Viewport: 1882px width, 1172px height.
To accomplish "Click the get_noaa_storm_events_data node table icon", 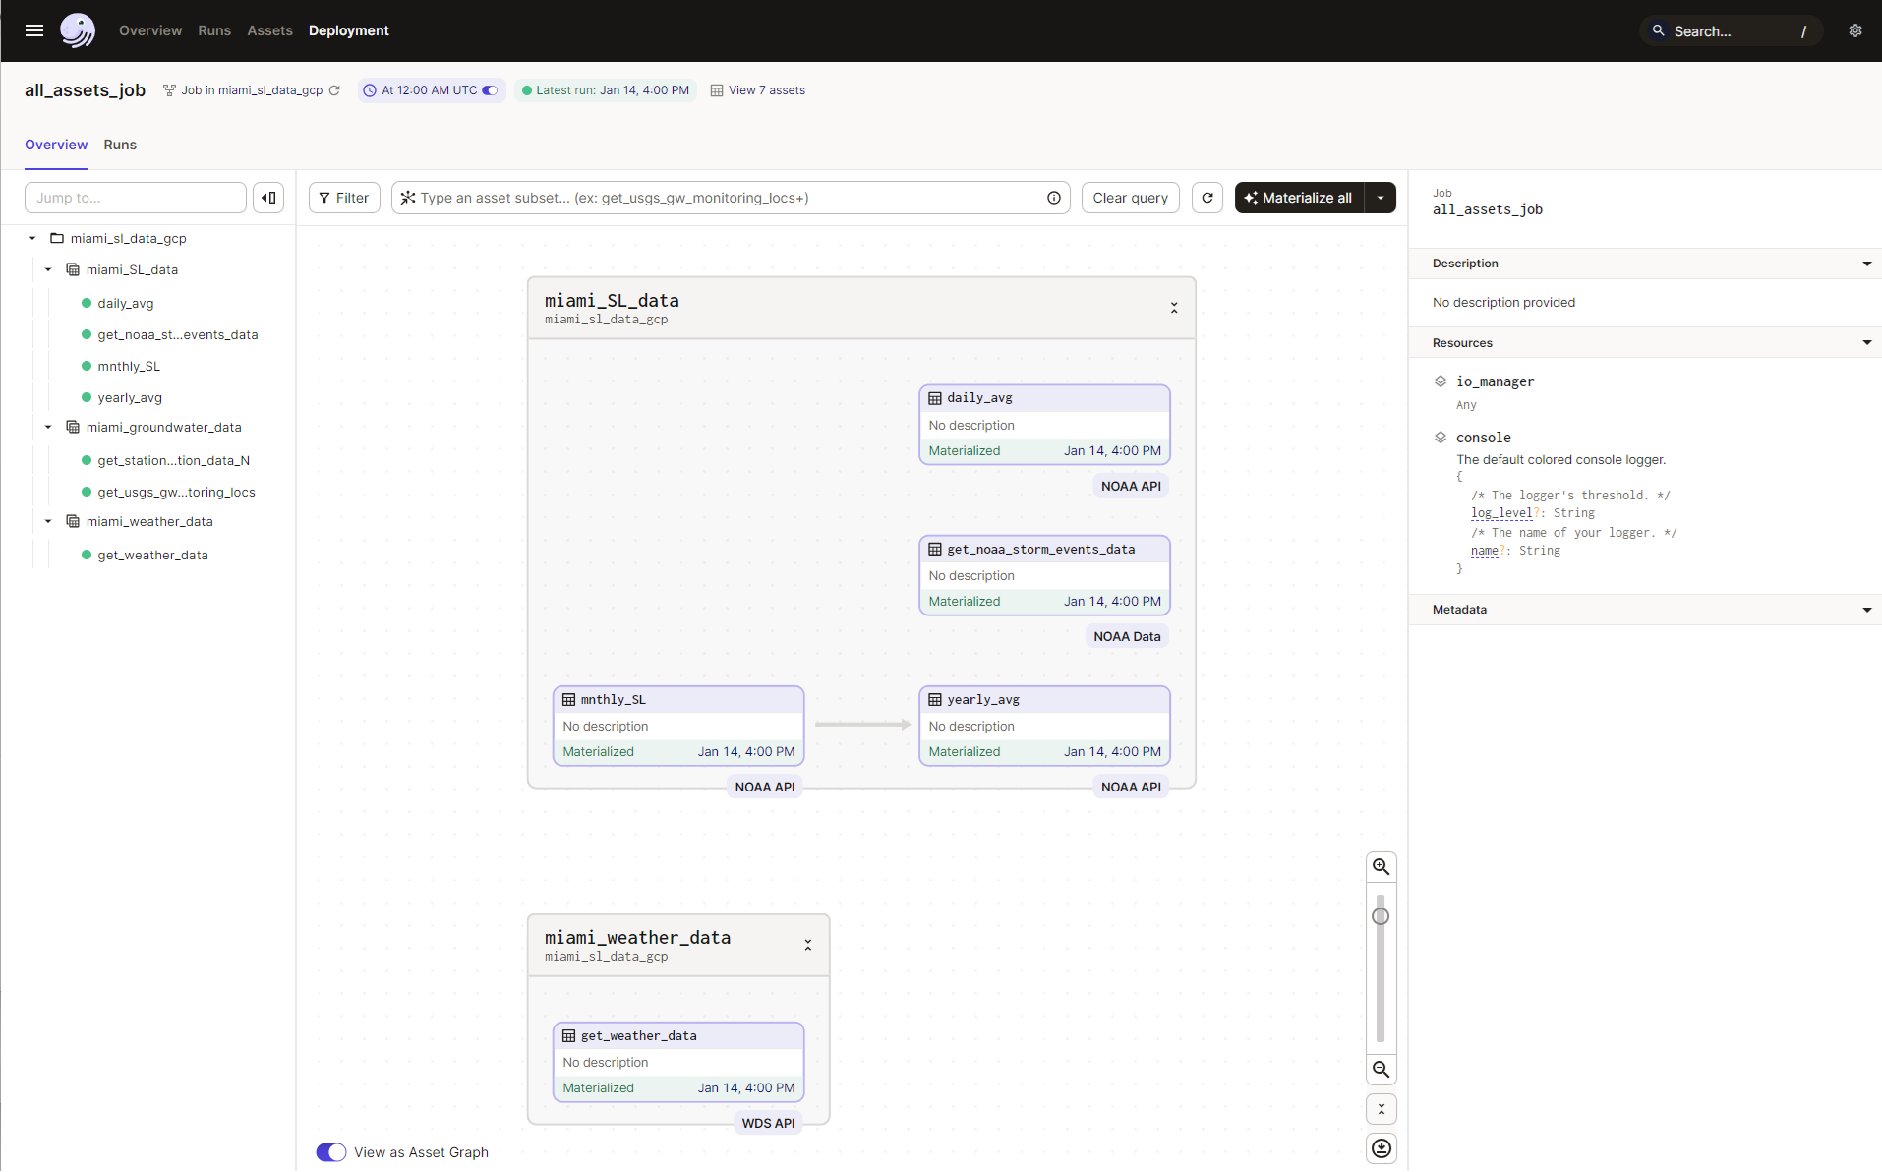I will [935, 550].
